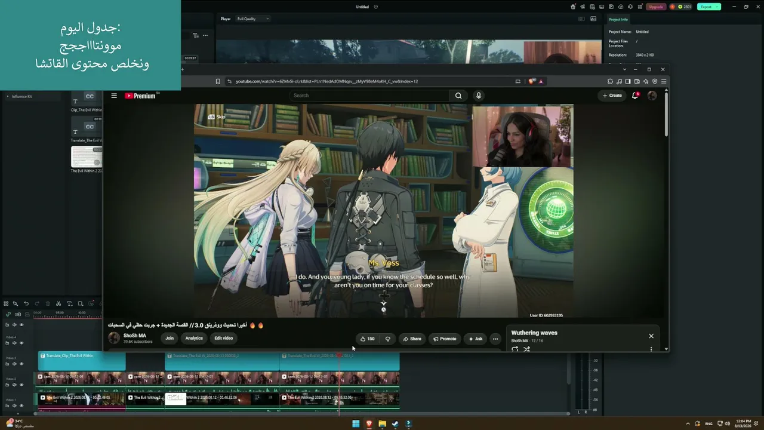This screenshot has width=764, height=430.
Task: Select Clip_The Evil Within media thumbnail
Action: point(87,99)
